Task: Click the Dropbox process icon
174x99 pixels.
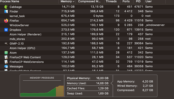Action: 6,30
